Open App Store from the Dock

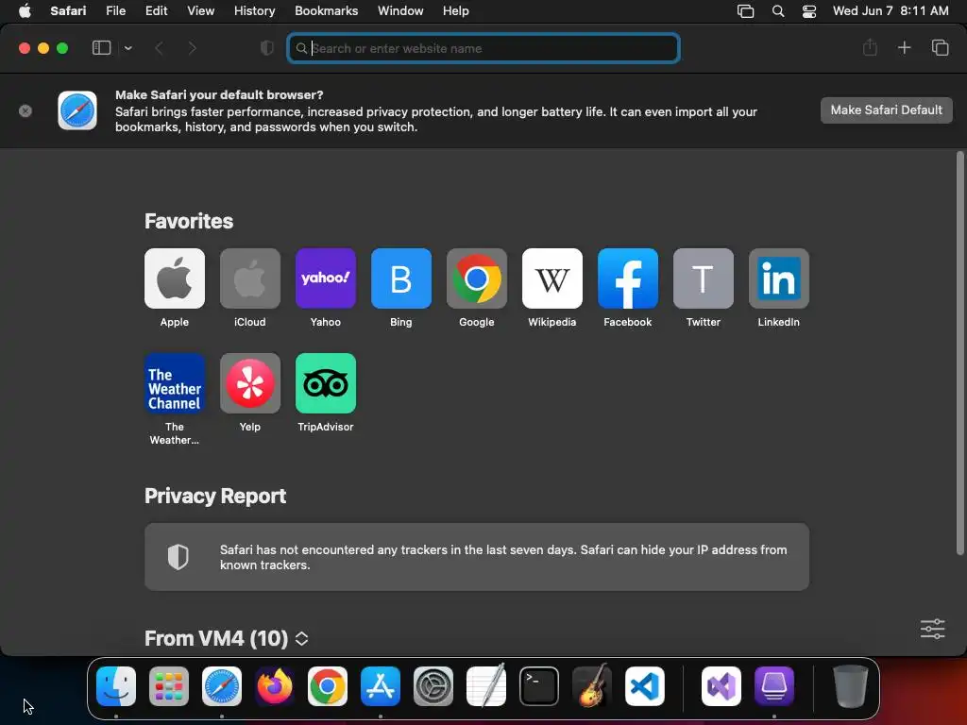(381, 685)
